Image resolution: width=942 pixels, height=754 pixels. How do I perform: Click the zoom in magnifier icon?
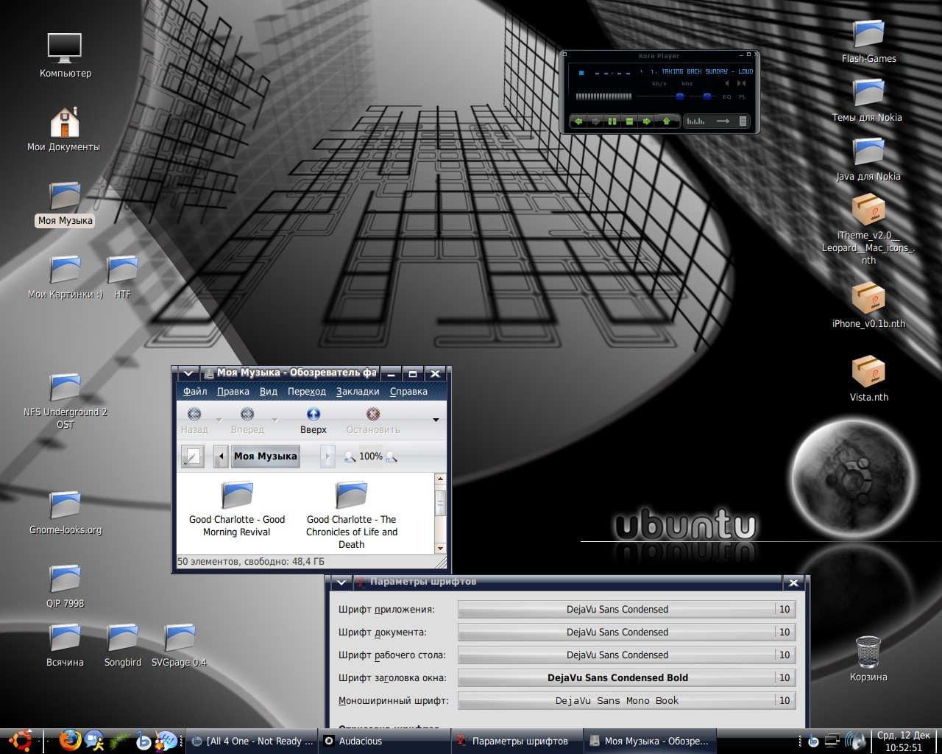click(391, 457)
